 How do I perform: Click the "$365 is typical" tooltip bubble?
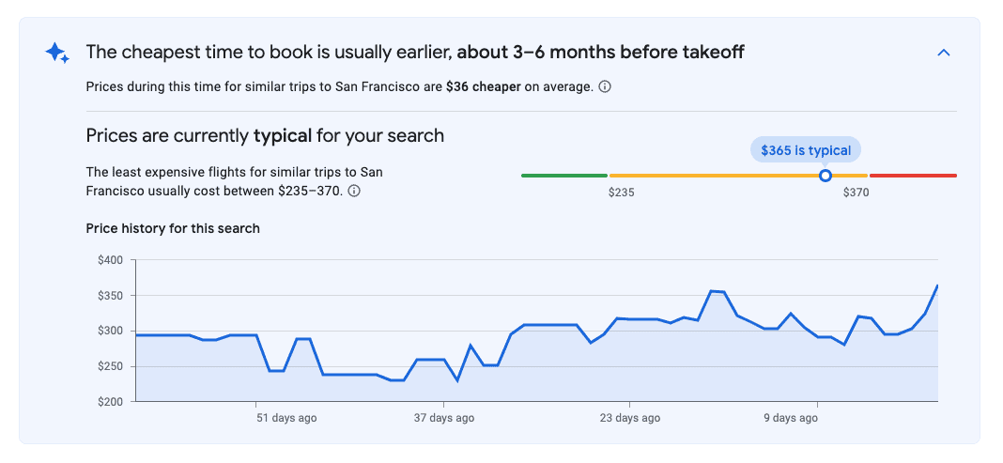(806, 150)
